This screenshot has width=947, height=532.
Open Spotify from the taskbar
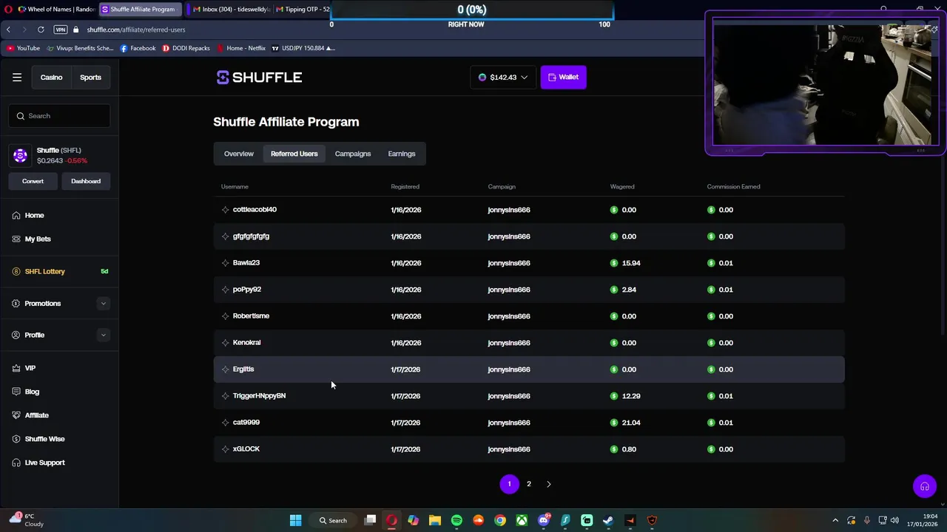pyautogui.click(x=456, y=520)
